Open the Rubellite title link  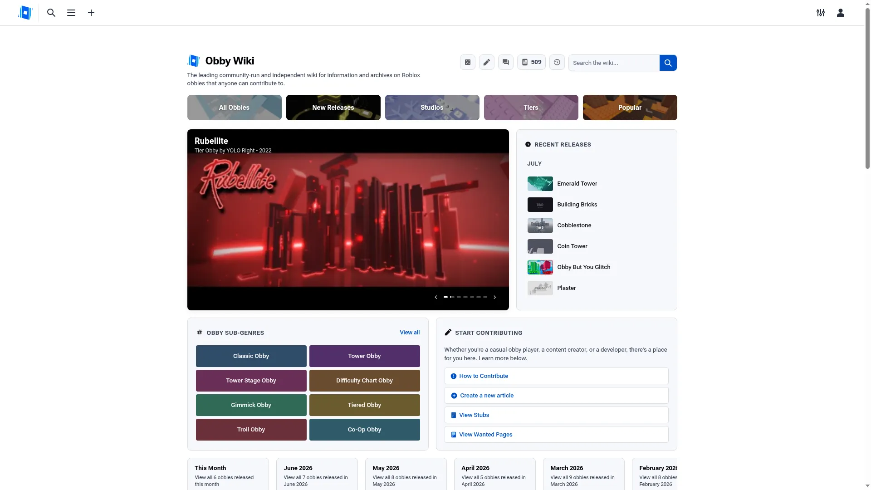[211, 141]
